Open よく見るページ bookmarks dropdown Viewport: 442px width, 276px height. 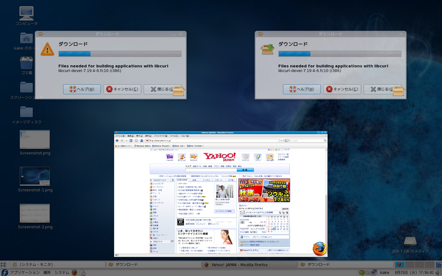coord(123,146)
